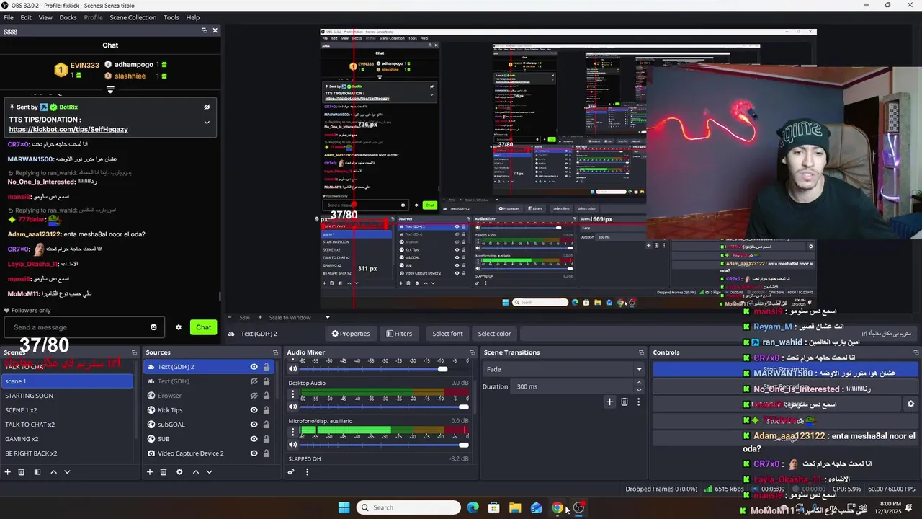The image size is (922, 519).
Task: Open the Scene Collection menu
Action: pyautogui.click(x=133, y=17)
